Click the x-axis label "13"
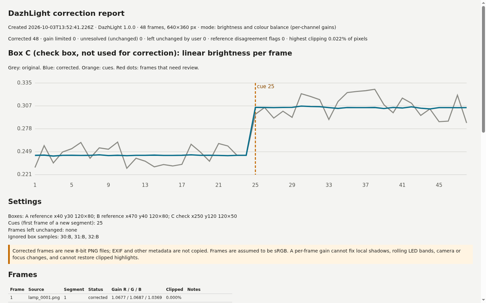This screenshot has height=303, width=486. 145,185
